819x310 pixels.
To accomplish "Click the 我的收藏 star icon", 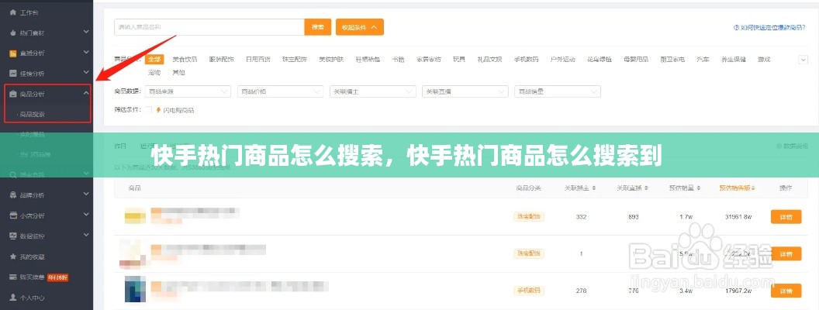I will tap(13, 257).
